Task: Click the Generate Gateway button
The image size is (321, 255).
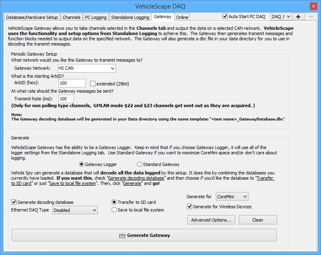Action: (x=144, y=235)
